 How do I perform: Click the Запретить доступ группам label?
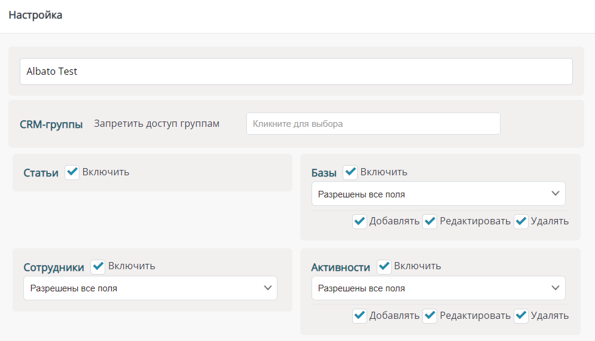tap(157, 124)
